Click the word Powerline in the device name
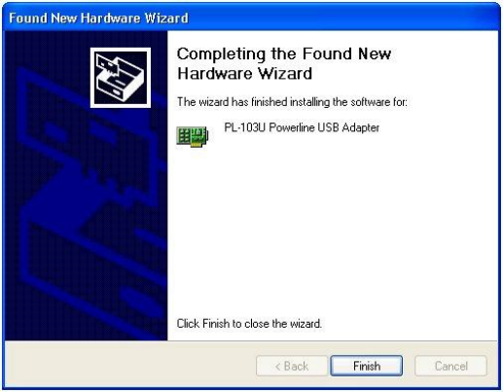Image resolution: width=503 pixels, height=392 pixels. pyautogui.click(x=292, y=127)
